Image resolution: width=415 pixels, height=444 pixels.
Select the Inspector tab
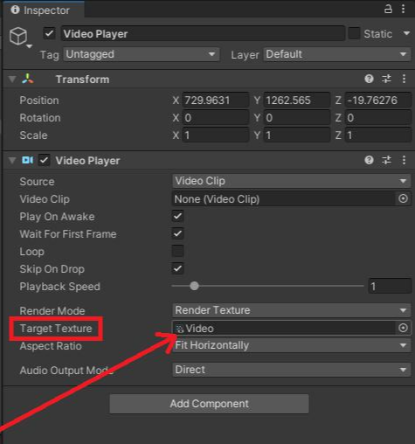44,10
